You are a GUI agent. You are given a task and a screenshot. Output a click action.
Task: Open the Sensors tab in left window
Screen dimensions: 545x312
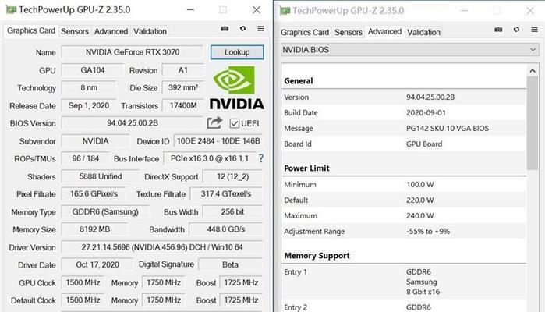pyautogui.click(x=75, y=31)
